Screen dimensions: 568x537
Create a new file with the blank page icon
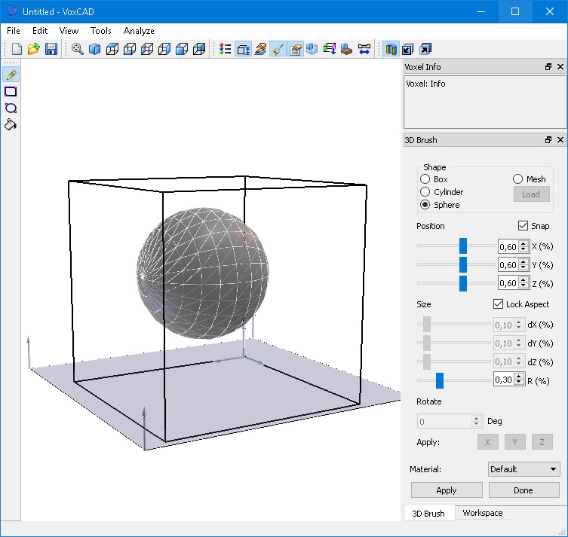click(17, 49)
